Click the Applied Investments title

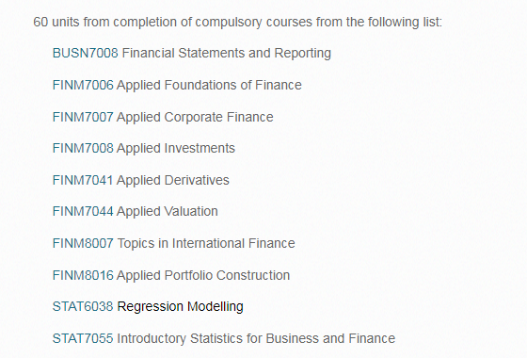click(x=176, y=148)
